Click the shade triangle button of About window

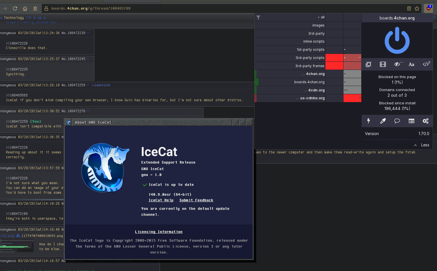pyautogui.click(x=235, y=122)
